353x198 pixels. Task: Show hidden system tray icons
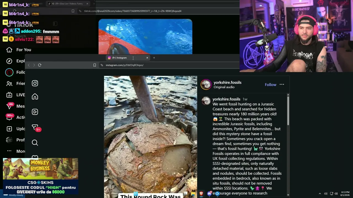pos(320,194)
